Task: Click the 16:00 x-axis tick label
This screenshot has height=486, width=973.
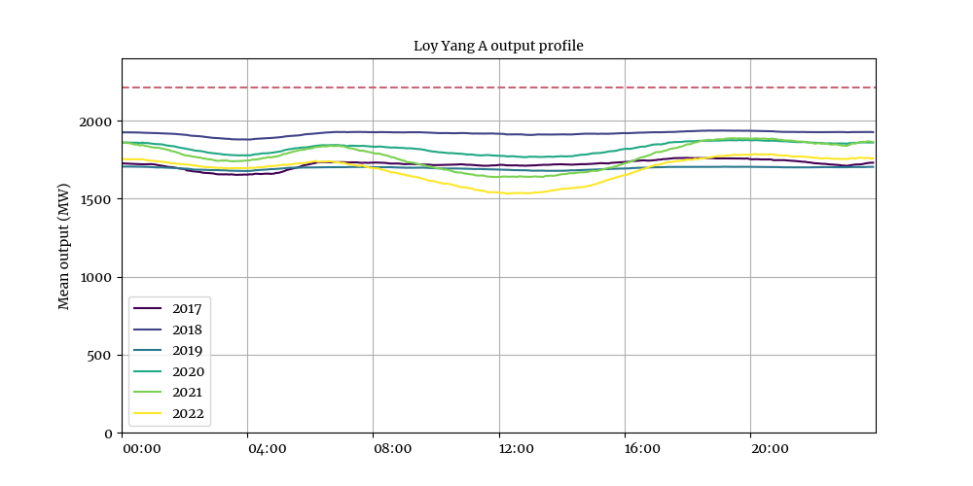Action: [x=644, y=448]
